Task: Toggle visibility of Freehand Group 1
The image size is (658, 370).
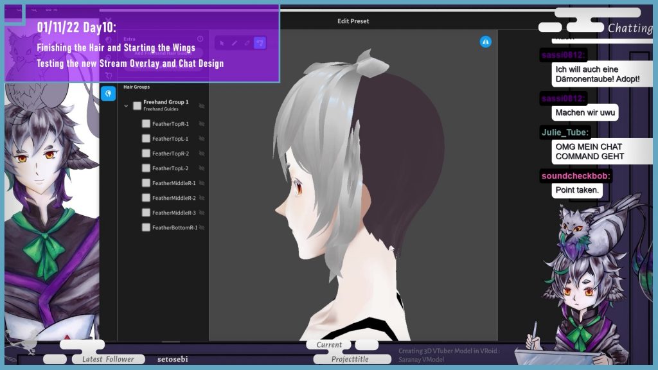Action: click(x=202, y=105)
